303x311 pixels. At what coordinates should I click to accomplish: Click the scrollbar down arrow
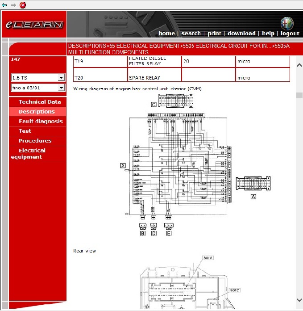[x=299, y=300]
